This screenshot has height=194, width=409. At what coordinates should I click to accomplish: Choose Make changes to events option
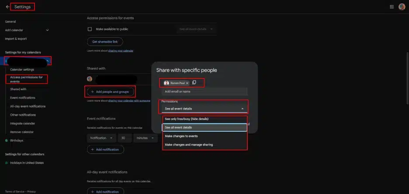181,136
